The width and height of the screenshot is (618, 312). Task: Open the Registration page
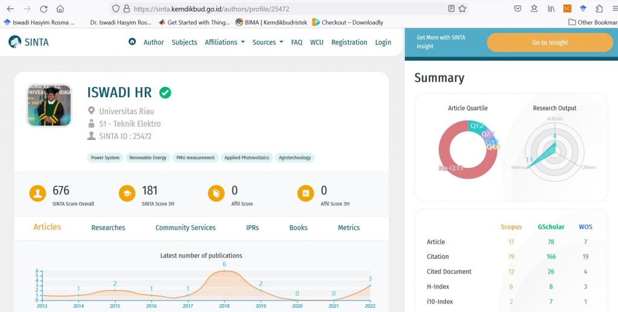click(349, 42)
